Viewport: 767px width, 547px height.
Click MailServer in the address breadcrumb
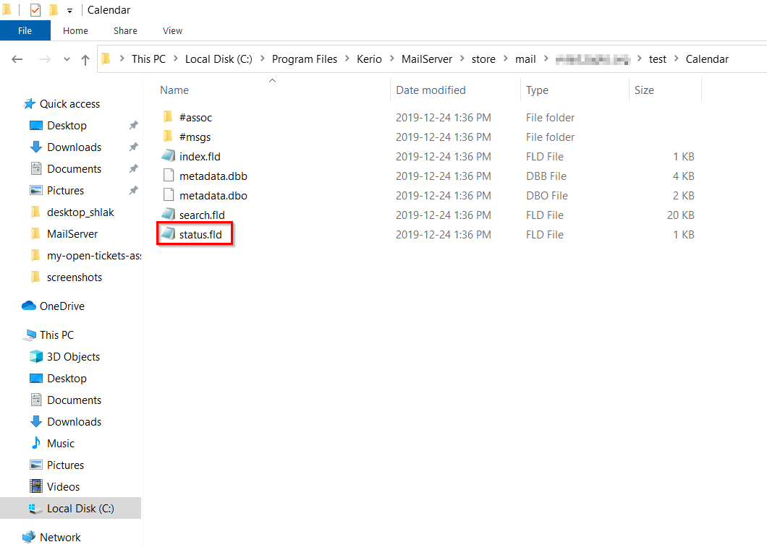click(427, 59)
